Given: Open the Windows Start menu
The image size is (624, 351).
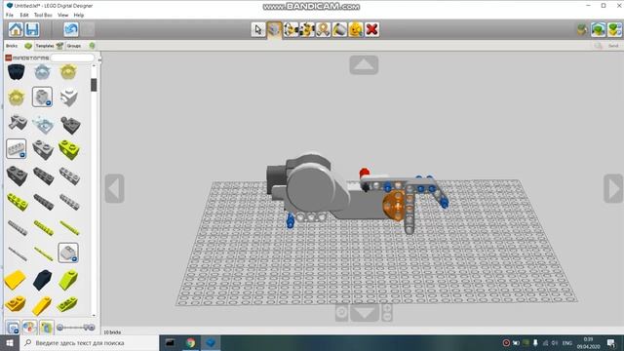Looking at the screenshot, I should pos(10,342).
